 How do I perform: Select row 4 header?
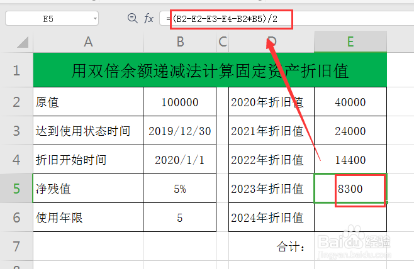coord(16,160)
